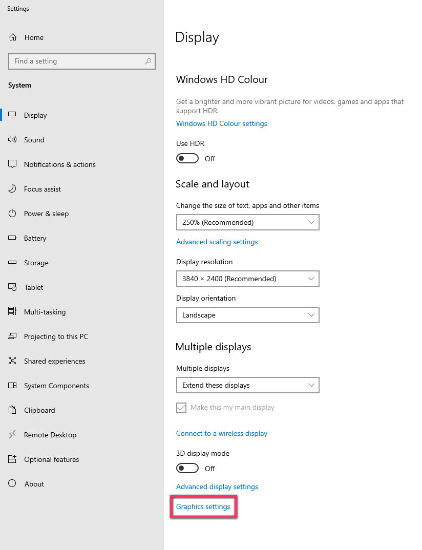Click the Find a setting search box
This screenshot has height=550, width=422.
pyautogui.click(x=82, y=61)
